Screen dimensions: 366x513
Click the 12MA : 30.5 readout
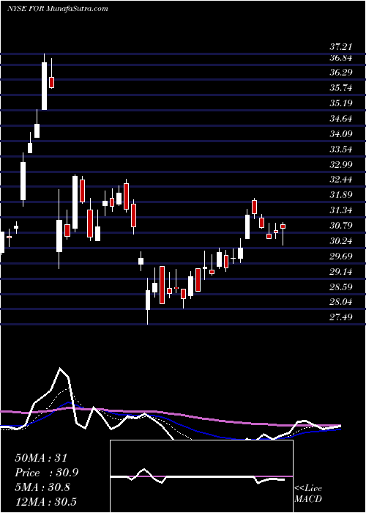pos(45,502)
